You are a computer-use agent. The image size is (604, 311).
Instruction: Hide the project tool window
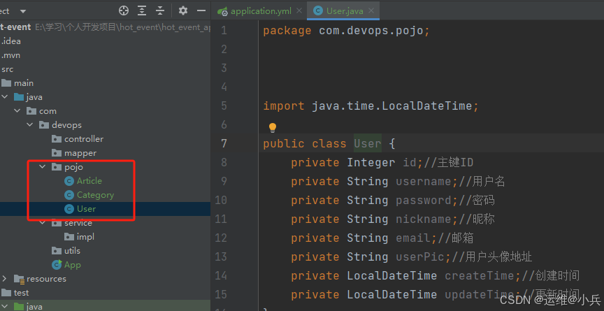(201, 10)
